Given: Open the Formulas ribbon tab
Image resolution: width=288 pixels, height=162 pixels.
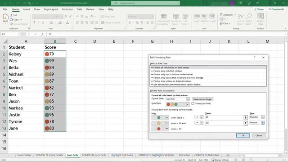Looking at the screenshot, I should pos(67,9).
